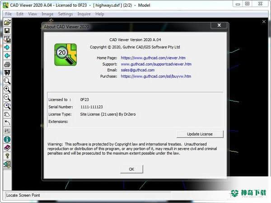Click the Update License button
This screenshot has width=271, height=203.
(200, 134)
